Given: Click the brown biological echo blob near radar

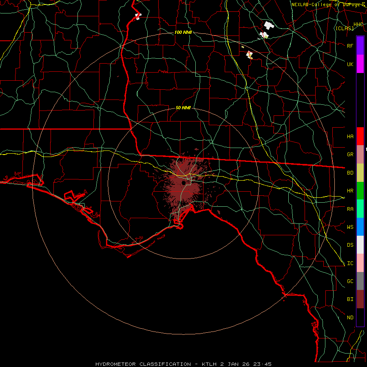Looking at the screenshot, I should coord(184,187).
